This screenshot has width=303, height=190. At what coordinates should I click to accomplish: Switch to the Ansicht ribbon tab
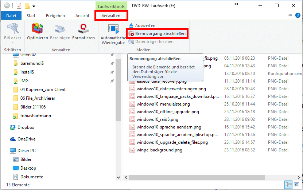click(x=82, y=16)
